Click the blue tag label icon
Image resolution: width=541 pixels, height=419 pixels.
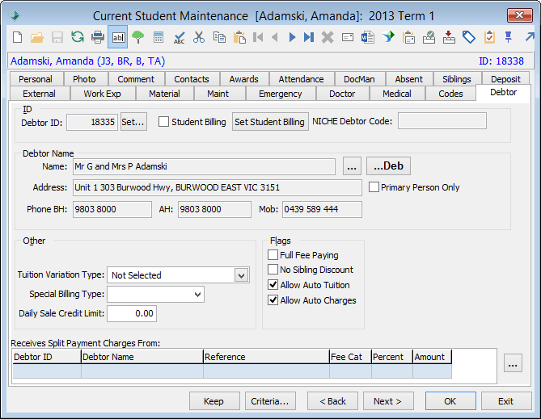(469, 37)
